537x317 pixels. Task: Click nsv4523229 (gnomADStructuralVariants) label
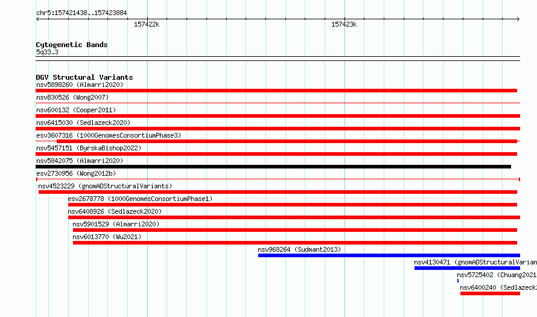(x=105, y=186)
